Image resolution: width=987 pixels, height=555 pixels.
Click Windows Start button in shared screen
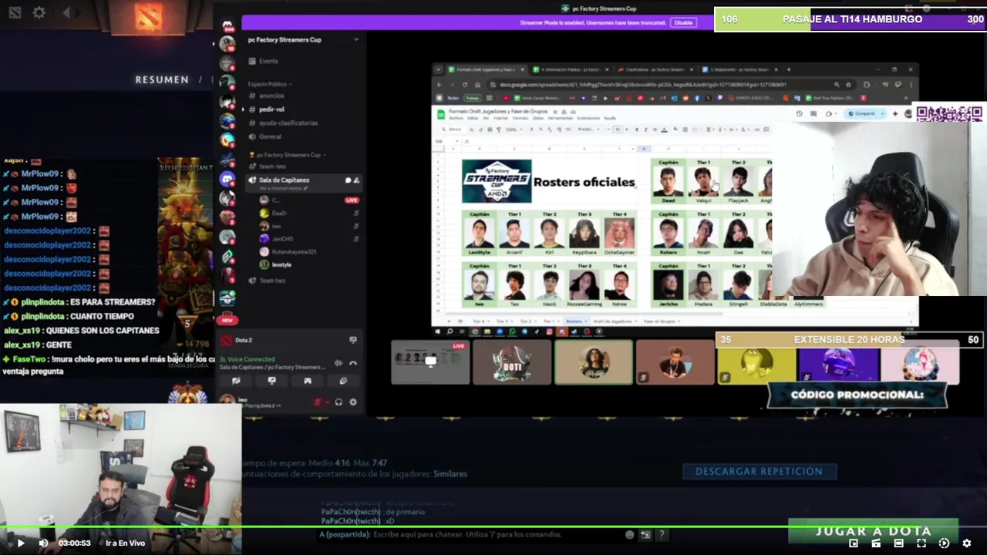(x=438, y=332)
